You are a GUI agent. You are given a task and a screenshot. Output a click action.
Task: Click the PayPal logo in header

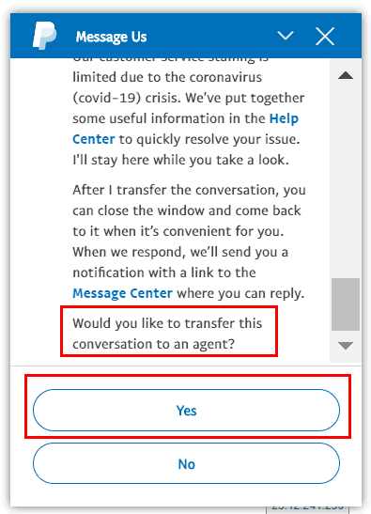[44, 36]
